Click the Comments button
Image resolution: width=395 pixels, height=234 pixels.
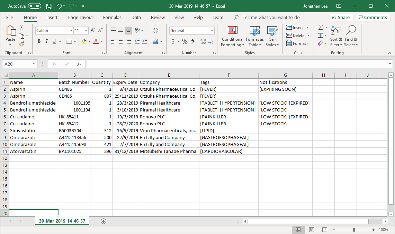373,17
